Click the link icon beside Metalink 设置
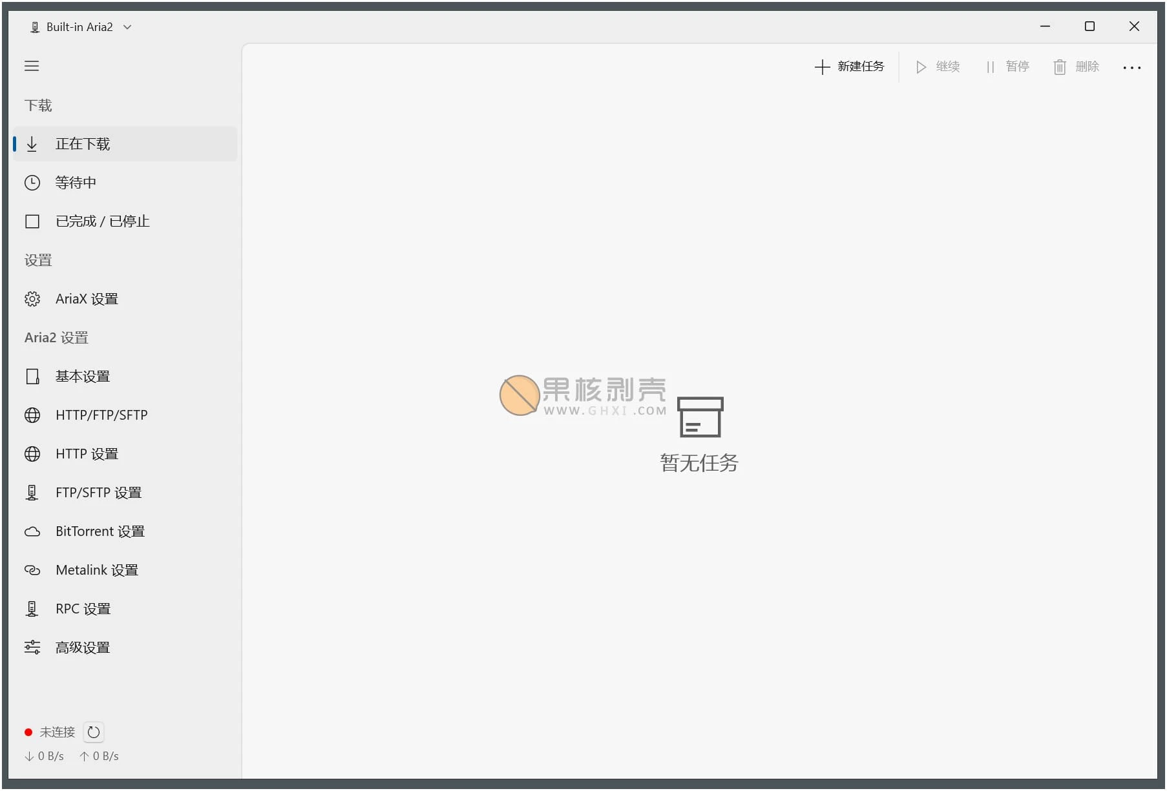1167x791 pixels. 32,570
